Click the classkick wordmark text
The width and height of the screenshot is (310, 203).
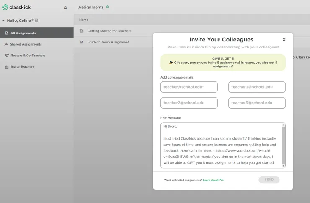click(20, 7)
